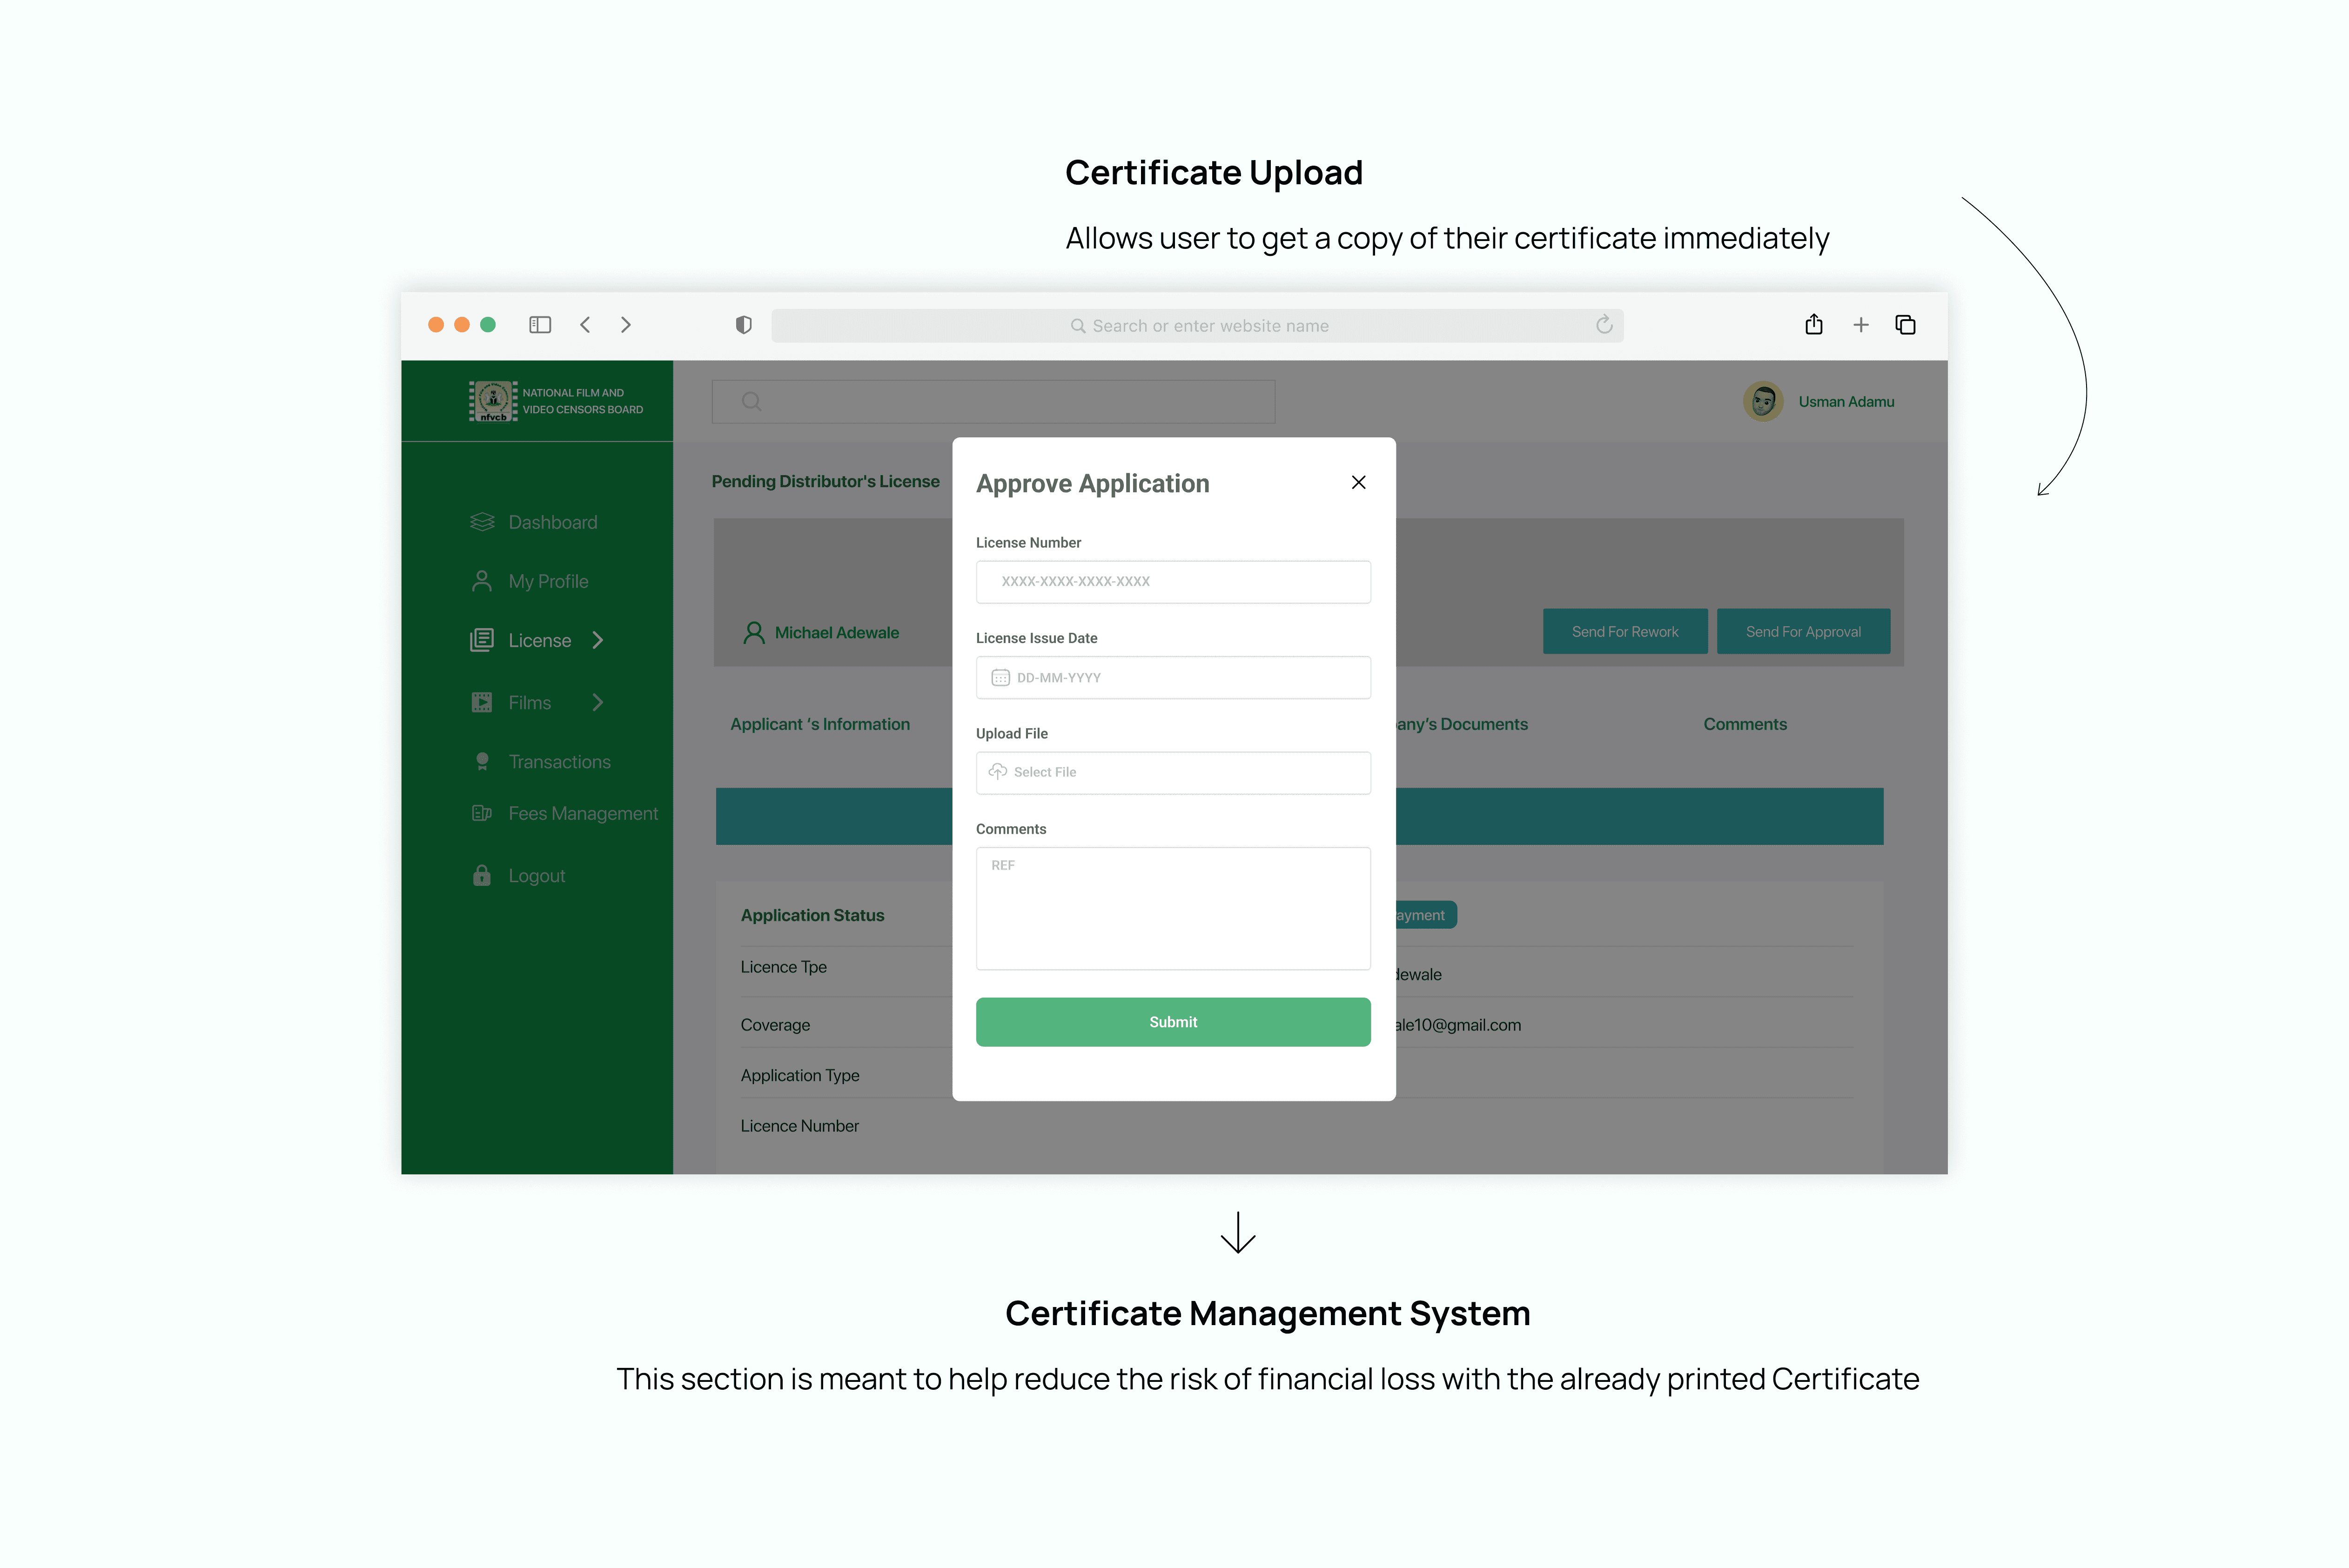Click the privacy shield icon in browser toolbar
2349x1568 pixels.
pyautogui.click(x=743, y=325)
